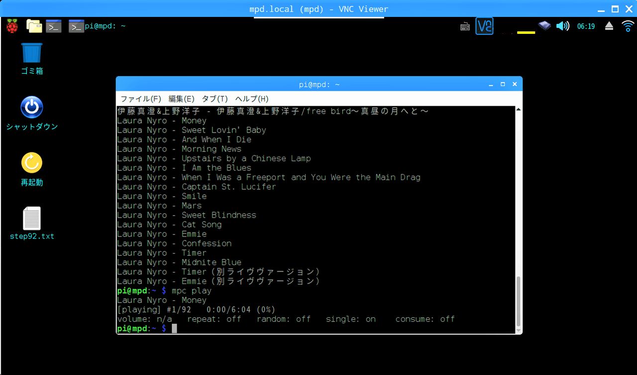This screenshot has width=637, height=375.
Task: Click the line 'Laura Nyro - Sweet Blindness'
Action: pyautogui.click(x=187, y=215)
